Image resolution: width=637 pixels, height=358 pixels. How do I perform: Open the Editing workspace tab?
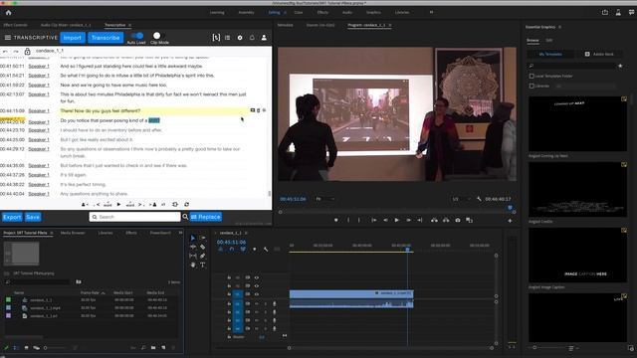point(275,13)
